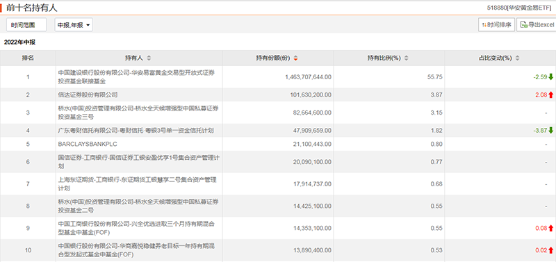
Task: Open the 中报,年报 dropdown
Action: coord(74,25)
